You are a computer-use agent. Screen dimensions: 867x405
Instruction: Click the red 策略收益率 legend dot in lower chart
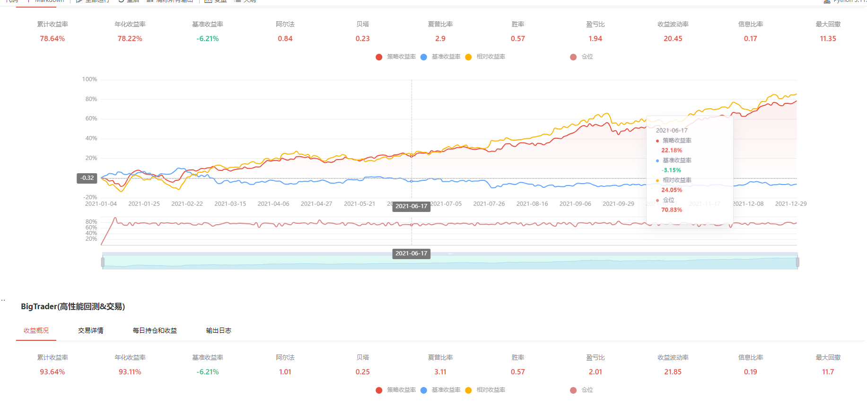pyautogui.click(x=379, y=390)
